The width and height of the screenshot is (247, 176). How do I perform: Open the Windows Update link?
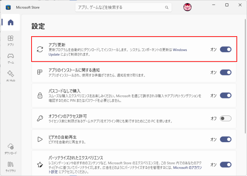[180, 50]
